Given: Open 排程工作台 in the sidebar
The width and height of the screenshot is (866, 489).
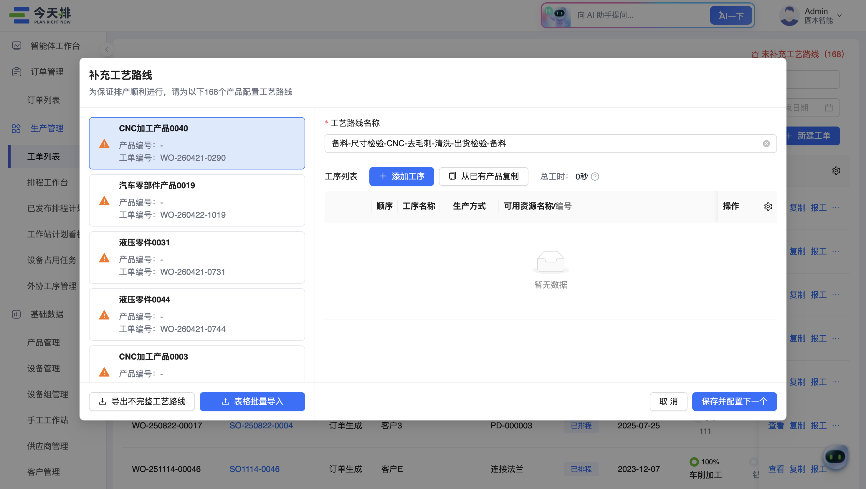Looking at the screenshot, I should [x=47, y=182].
